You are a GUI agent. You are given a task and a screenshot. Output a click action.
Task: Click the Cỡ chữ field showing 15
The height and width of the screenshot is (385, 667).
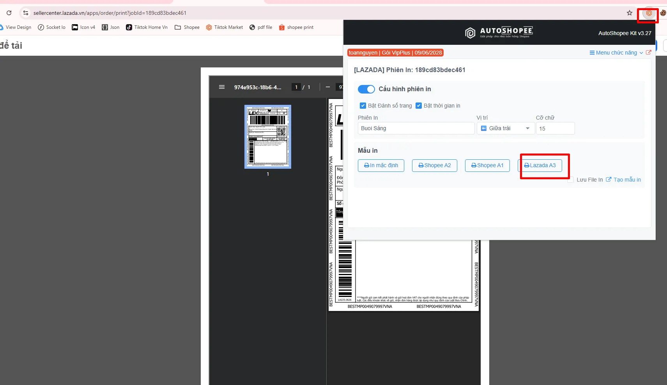click(x=555, y=128)
